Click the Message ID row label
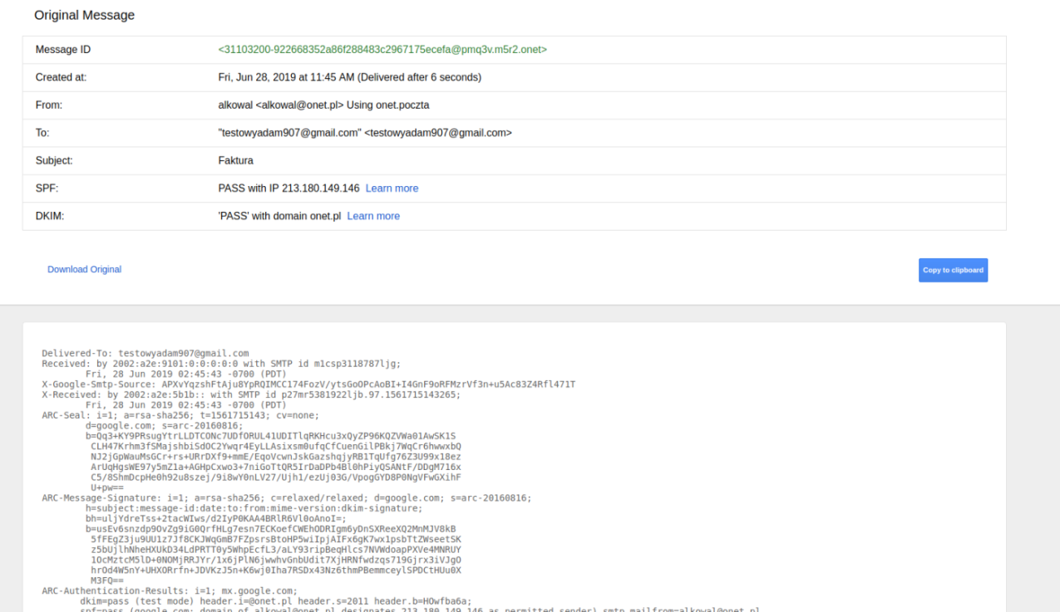Viewport: 1060px width, 612px height. coord(63,50)
